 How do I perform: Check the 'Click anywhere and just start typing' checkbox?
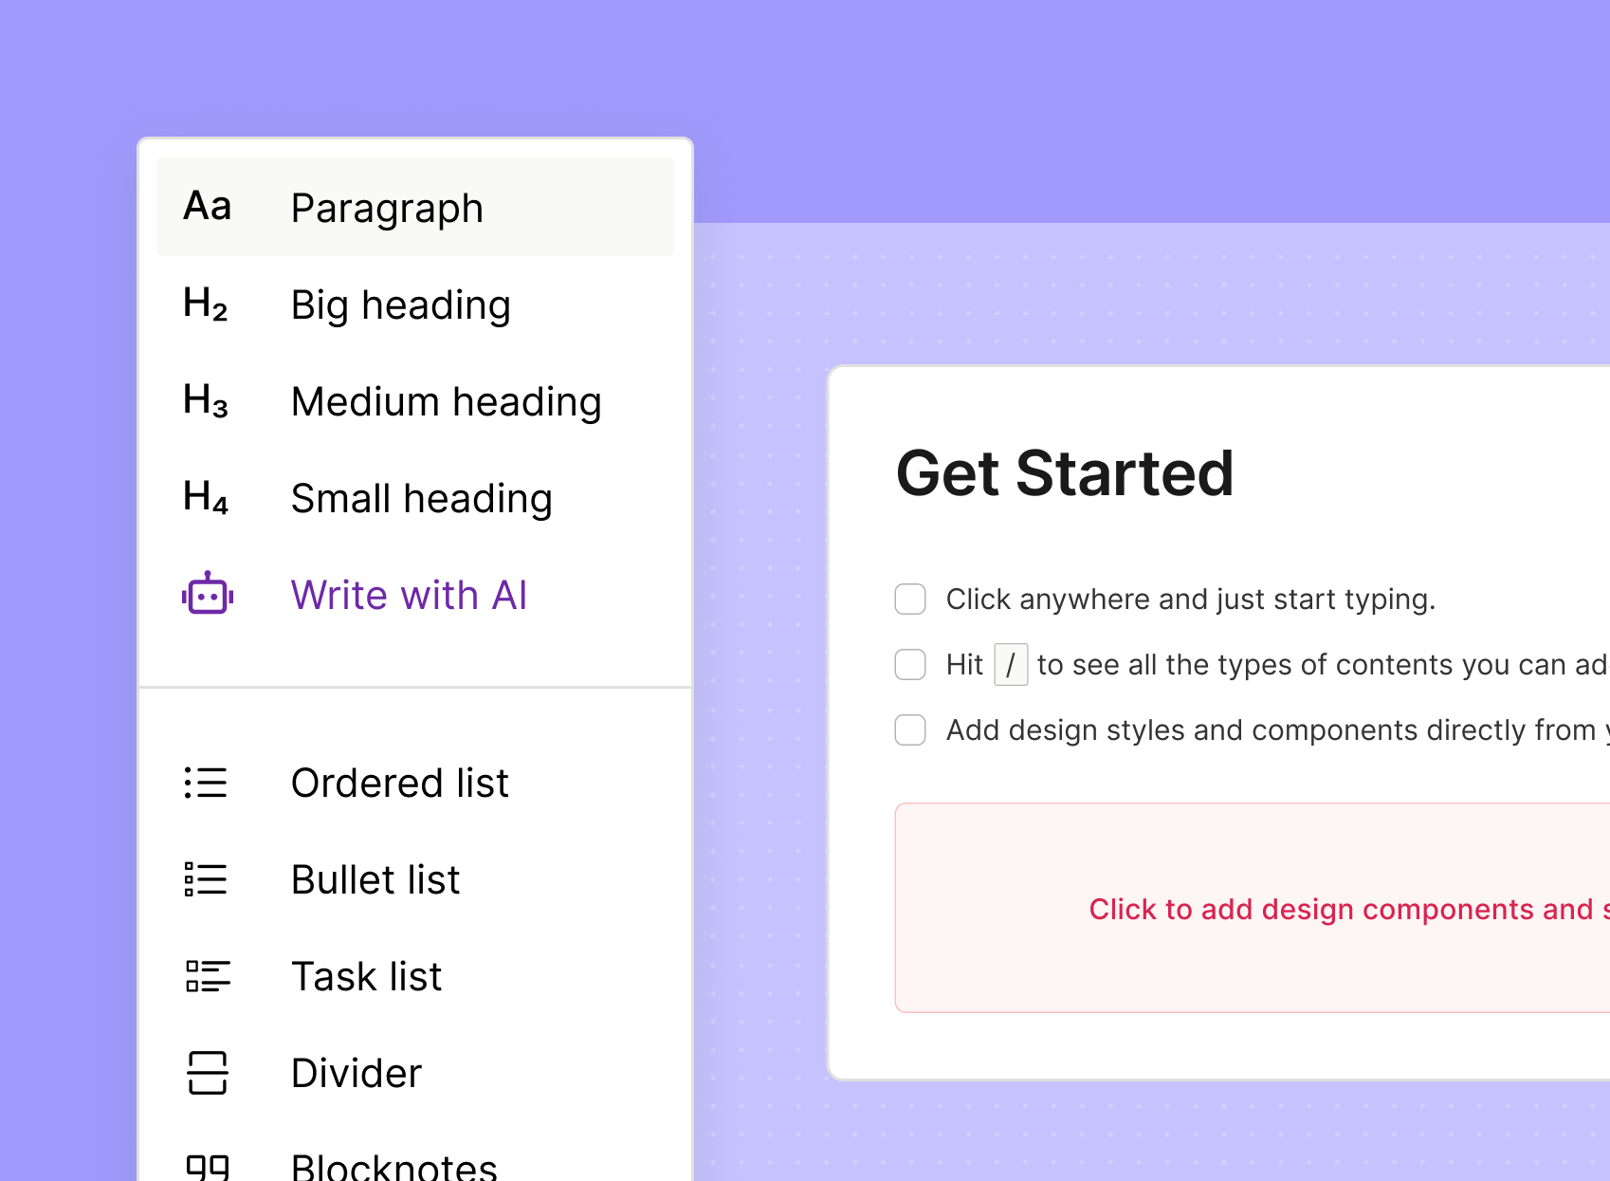pyautogui.click(x=909, y=599)
